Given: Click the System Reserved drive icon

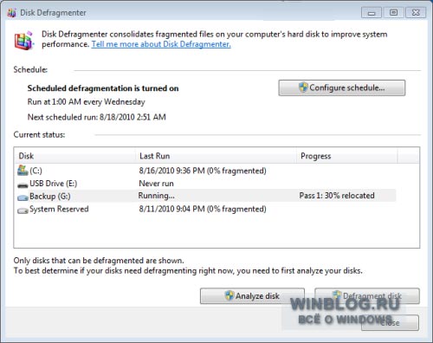Looking at the screenshot, I should point(23,210).
